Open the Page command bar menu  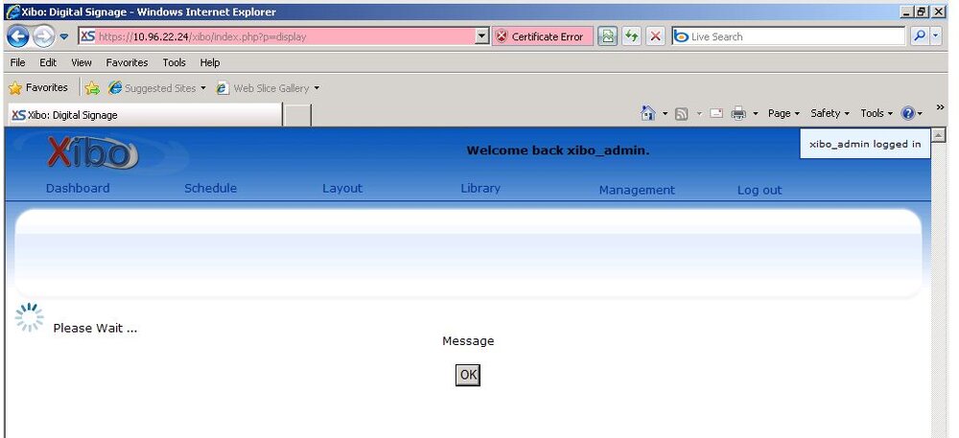pyautogui.click(x=784, y=114)
